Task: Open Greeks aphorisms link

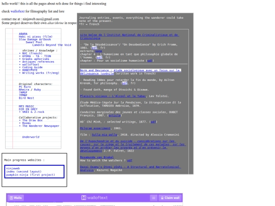Action: point(36,59)
